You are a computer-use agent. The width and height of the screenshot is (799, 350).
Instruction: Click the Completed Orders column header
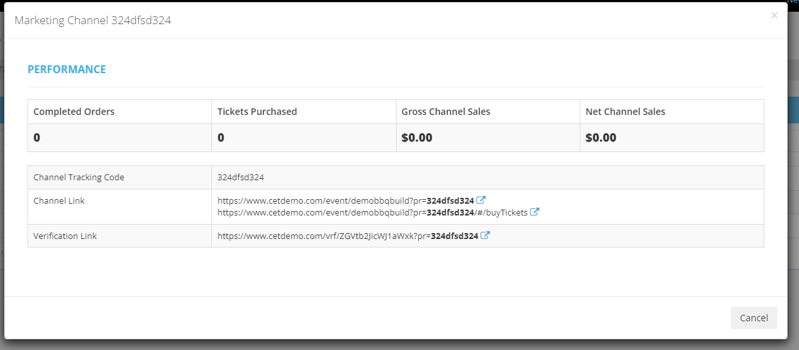click(74, 112)
